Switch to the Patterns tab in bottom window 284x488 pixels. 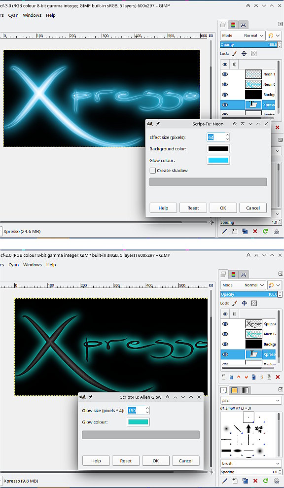(x=235, y=390)
